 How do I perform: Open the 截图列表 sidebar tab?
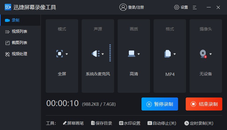[20, 43]
